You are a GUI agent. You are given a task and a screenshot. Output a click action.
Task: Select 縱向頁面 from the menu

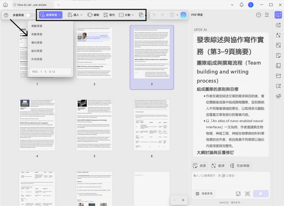click(x=37, y=51)
